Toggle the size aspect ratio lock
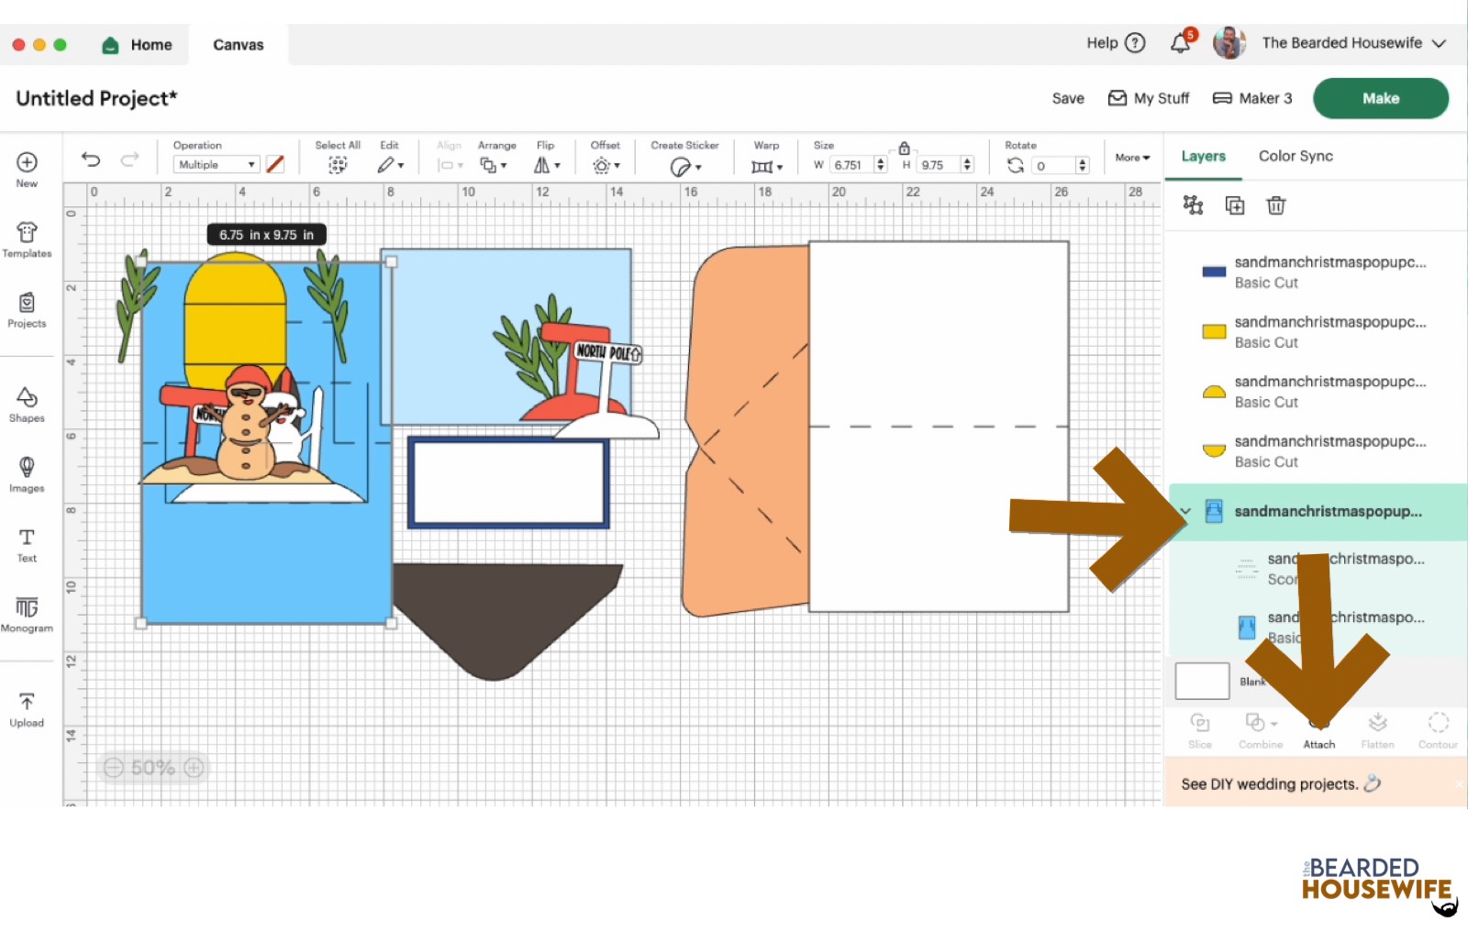This screenshot has height=933, width=1468. pos(904,148)
